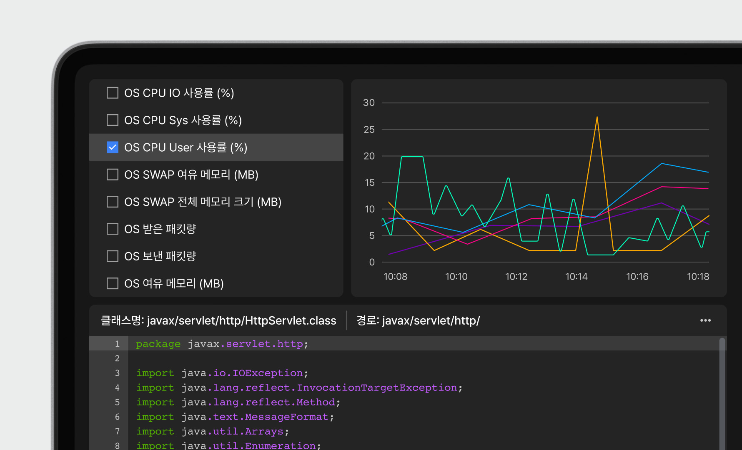Click the 10:08 time label on chart axis
This screenshot has width=742, height=450.
[395, 277]
